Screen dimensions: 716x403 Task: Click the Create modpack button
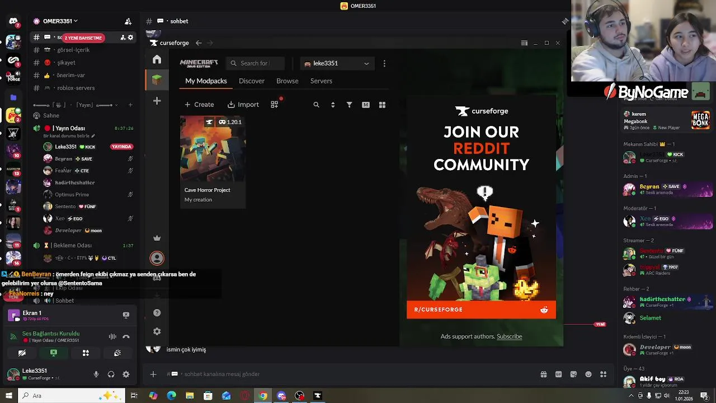point(199,105)
